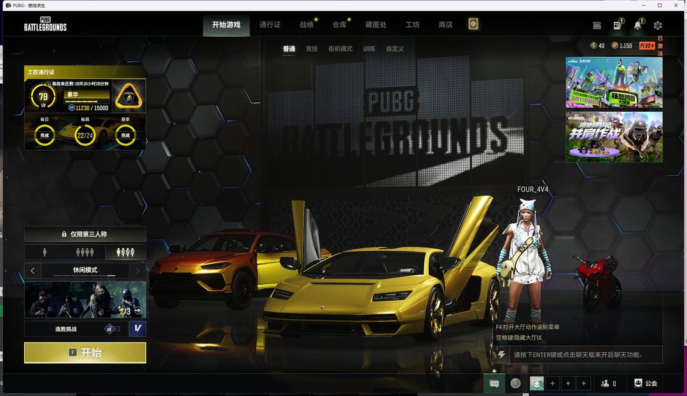Go to next mode with right chevron
Viewport: 687px width, 396px height.
(137, 270)
